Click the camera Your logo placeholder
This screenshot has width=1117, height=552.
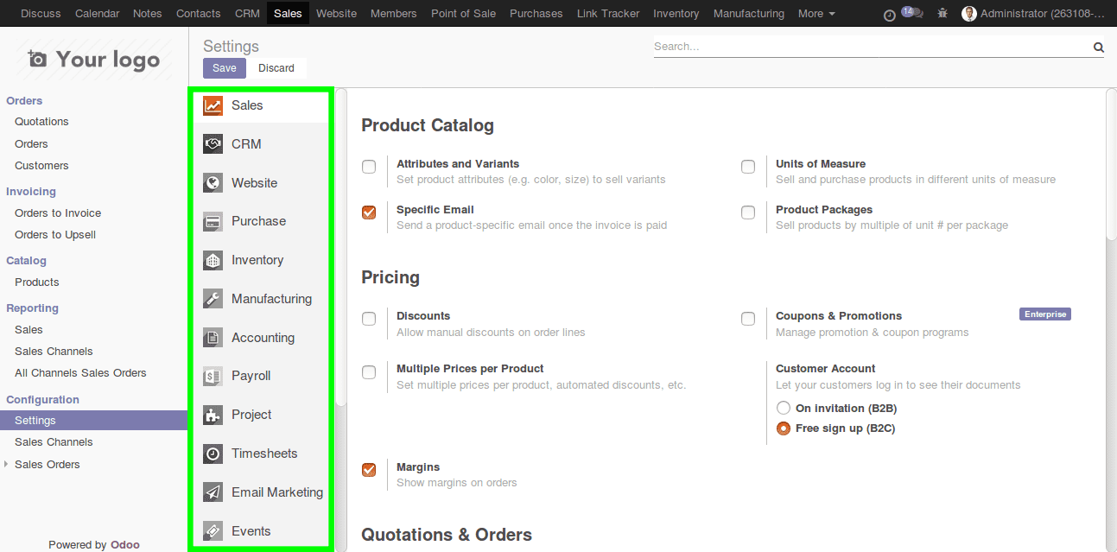tap(93, 59)
